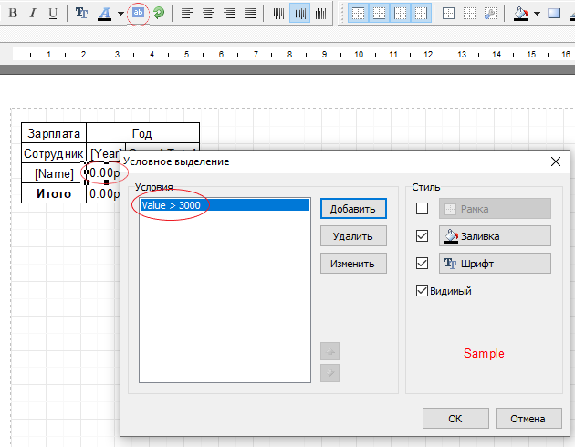Open the Шрифт font settings
Viewport: 575px width, 447px height.
point(495,264)
